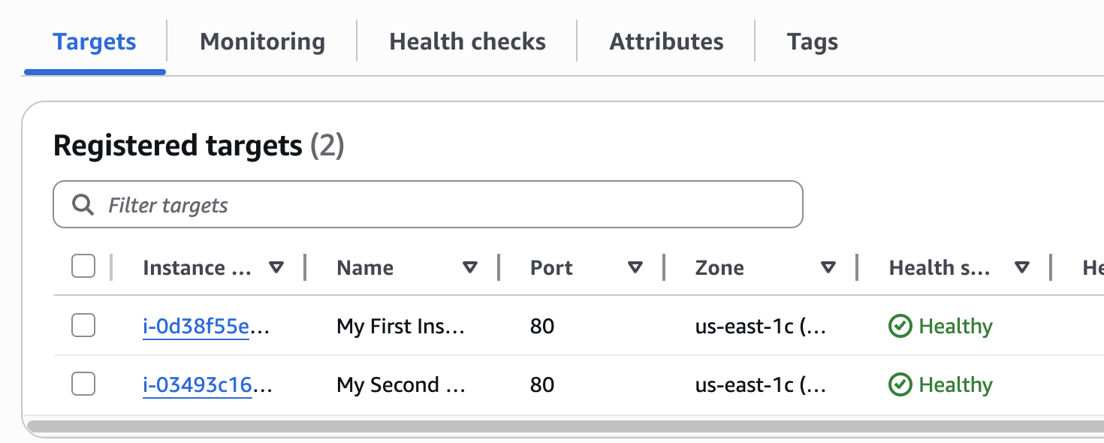Check the My First Instance row checkbox
The image size is (1104, 443).
(x=83, y=326)
